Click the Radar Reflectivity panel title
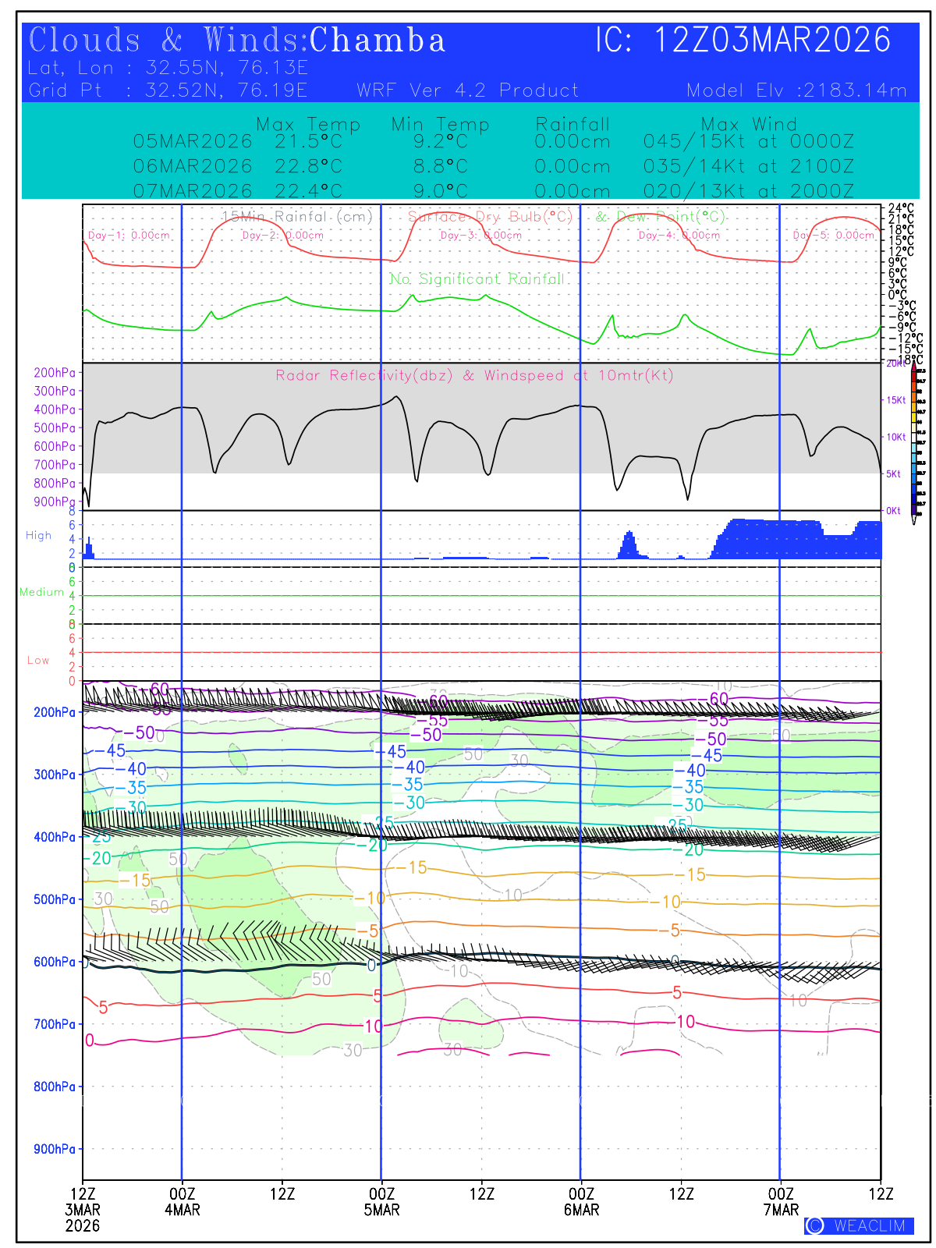 474,376
